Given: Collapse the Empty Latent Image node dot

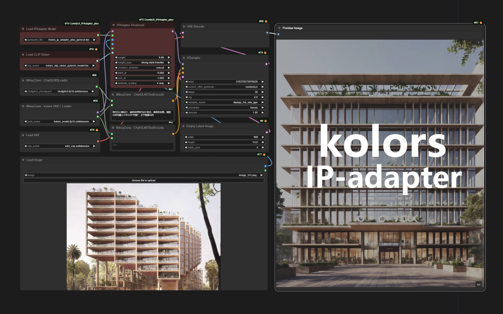Looking at the screenshot, I should [x=183, y=126].
